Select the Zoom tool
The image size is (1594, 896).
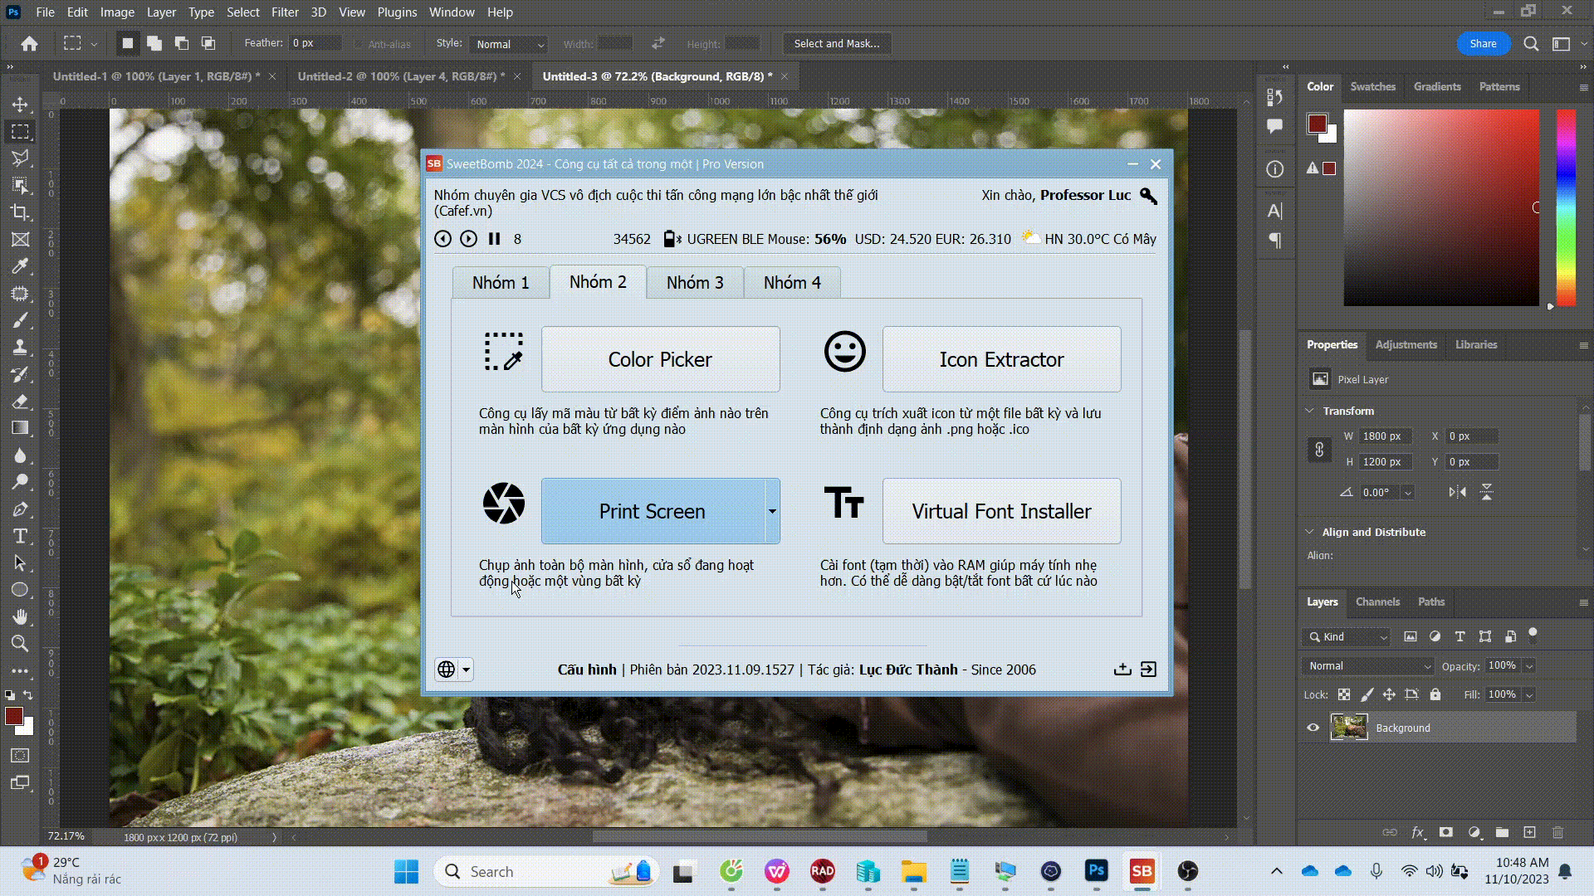click(x=20, y=644)
